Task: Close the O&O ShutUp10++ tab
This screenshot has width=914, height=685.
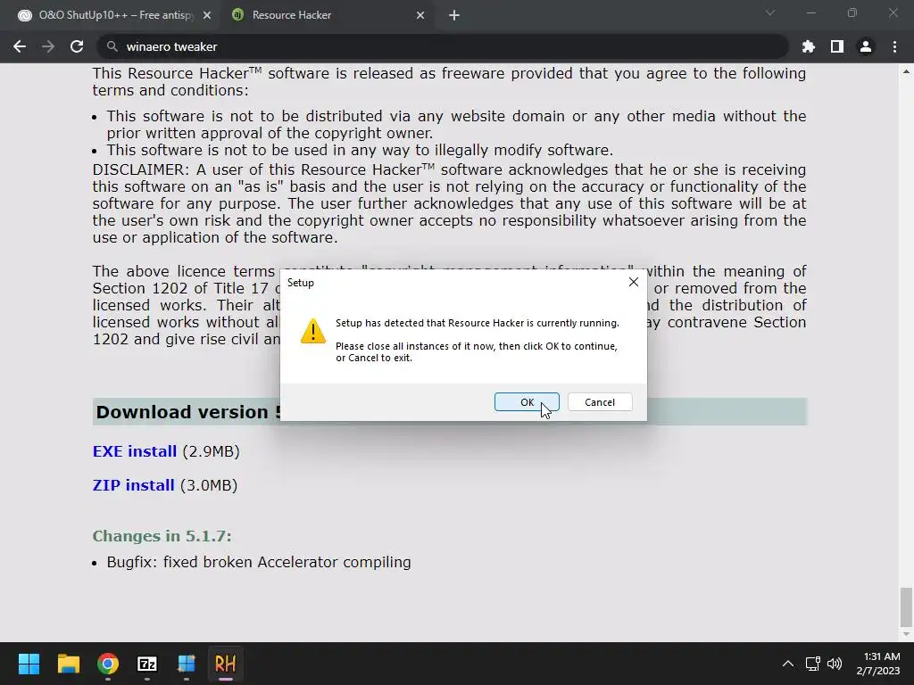Action: click(207, 16)
